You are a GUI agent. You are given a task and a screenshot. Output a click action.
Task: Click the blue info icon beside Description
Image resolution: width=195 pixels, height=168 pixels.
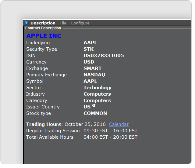tap(27, 23)
